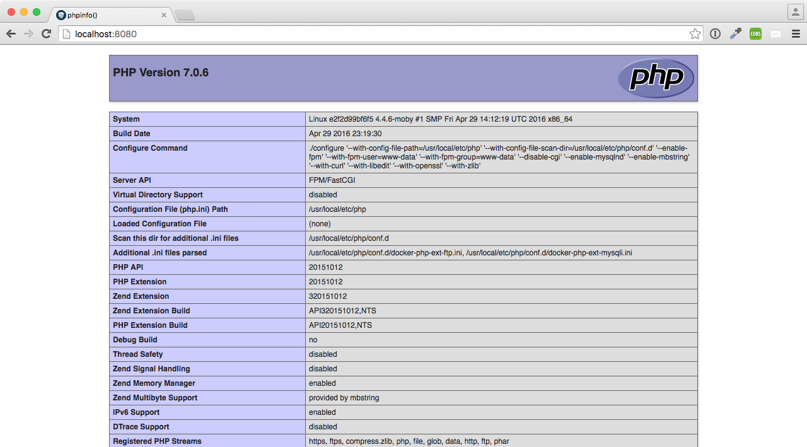Click Scan this dir for additional .ini files

click(x=175, y=238)
